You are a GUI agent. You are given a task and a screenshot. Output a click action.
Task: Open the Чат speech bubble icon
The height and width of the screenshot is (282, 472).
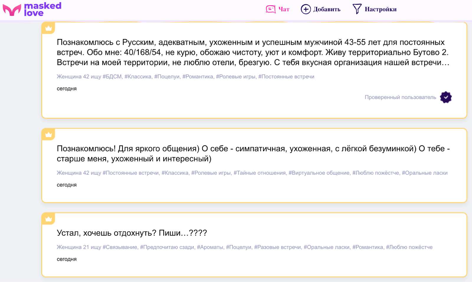click(x=270, y=9)
